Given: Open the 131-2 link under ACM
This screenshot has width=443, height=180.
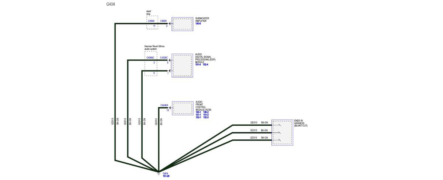Looking at the screenshot, I should 206,115.
